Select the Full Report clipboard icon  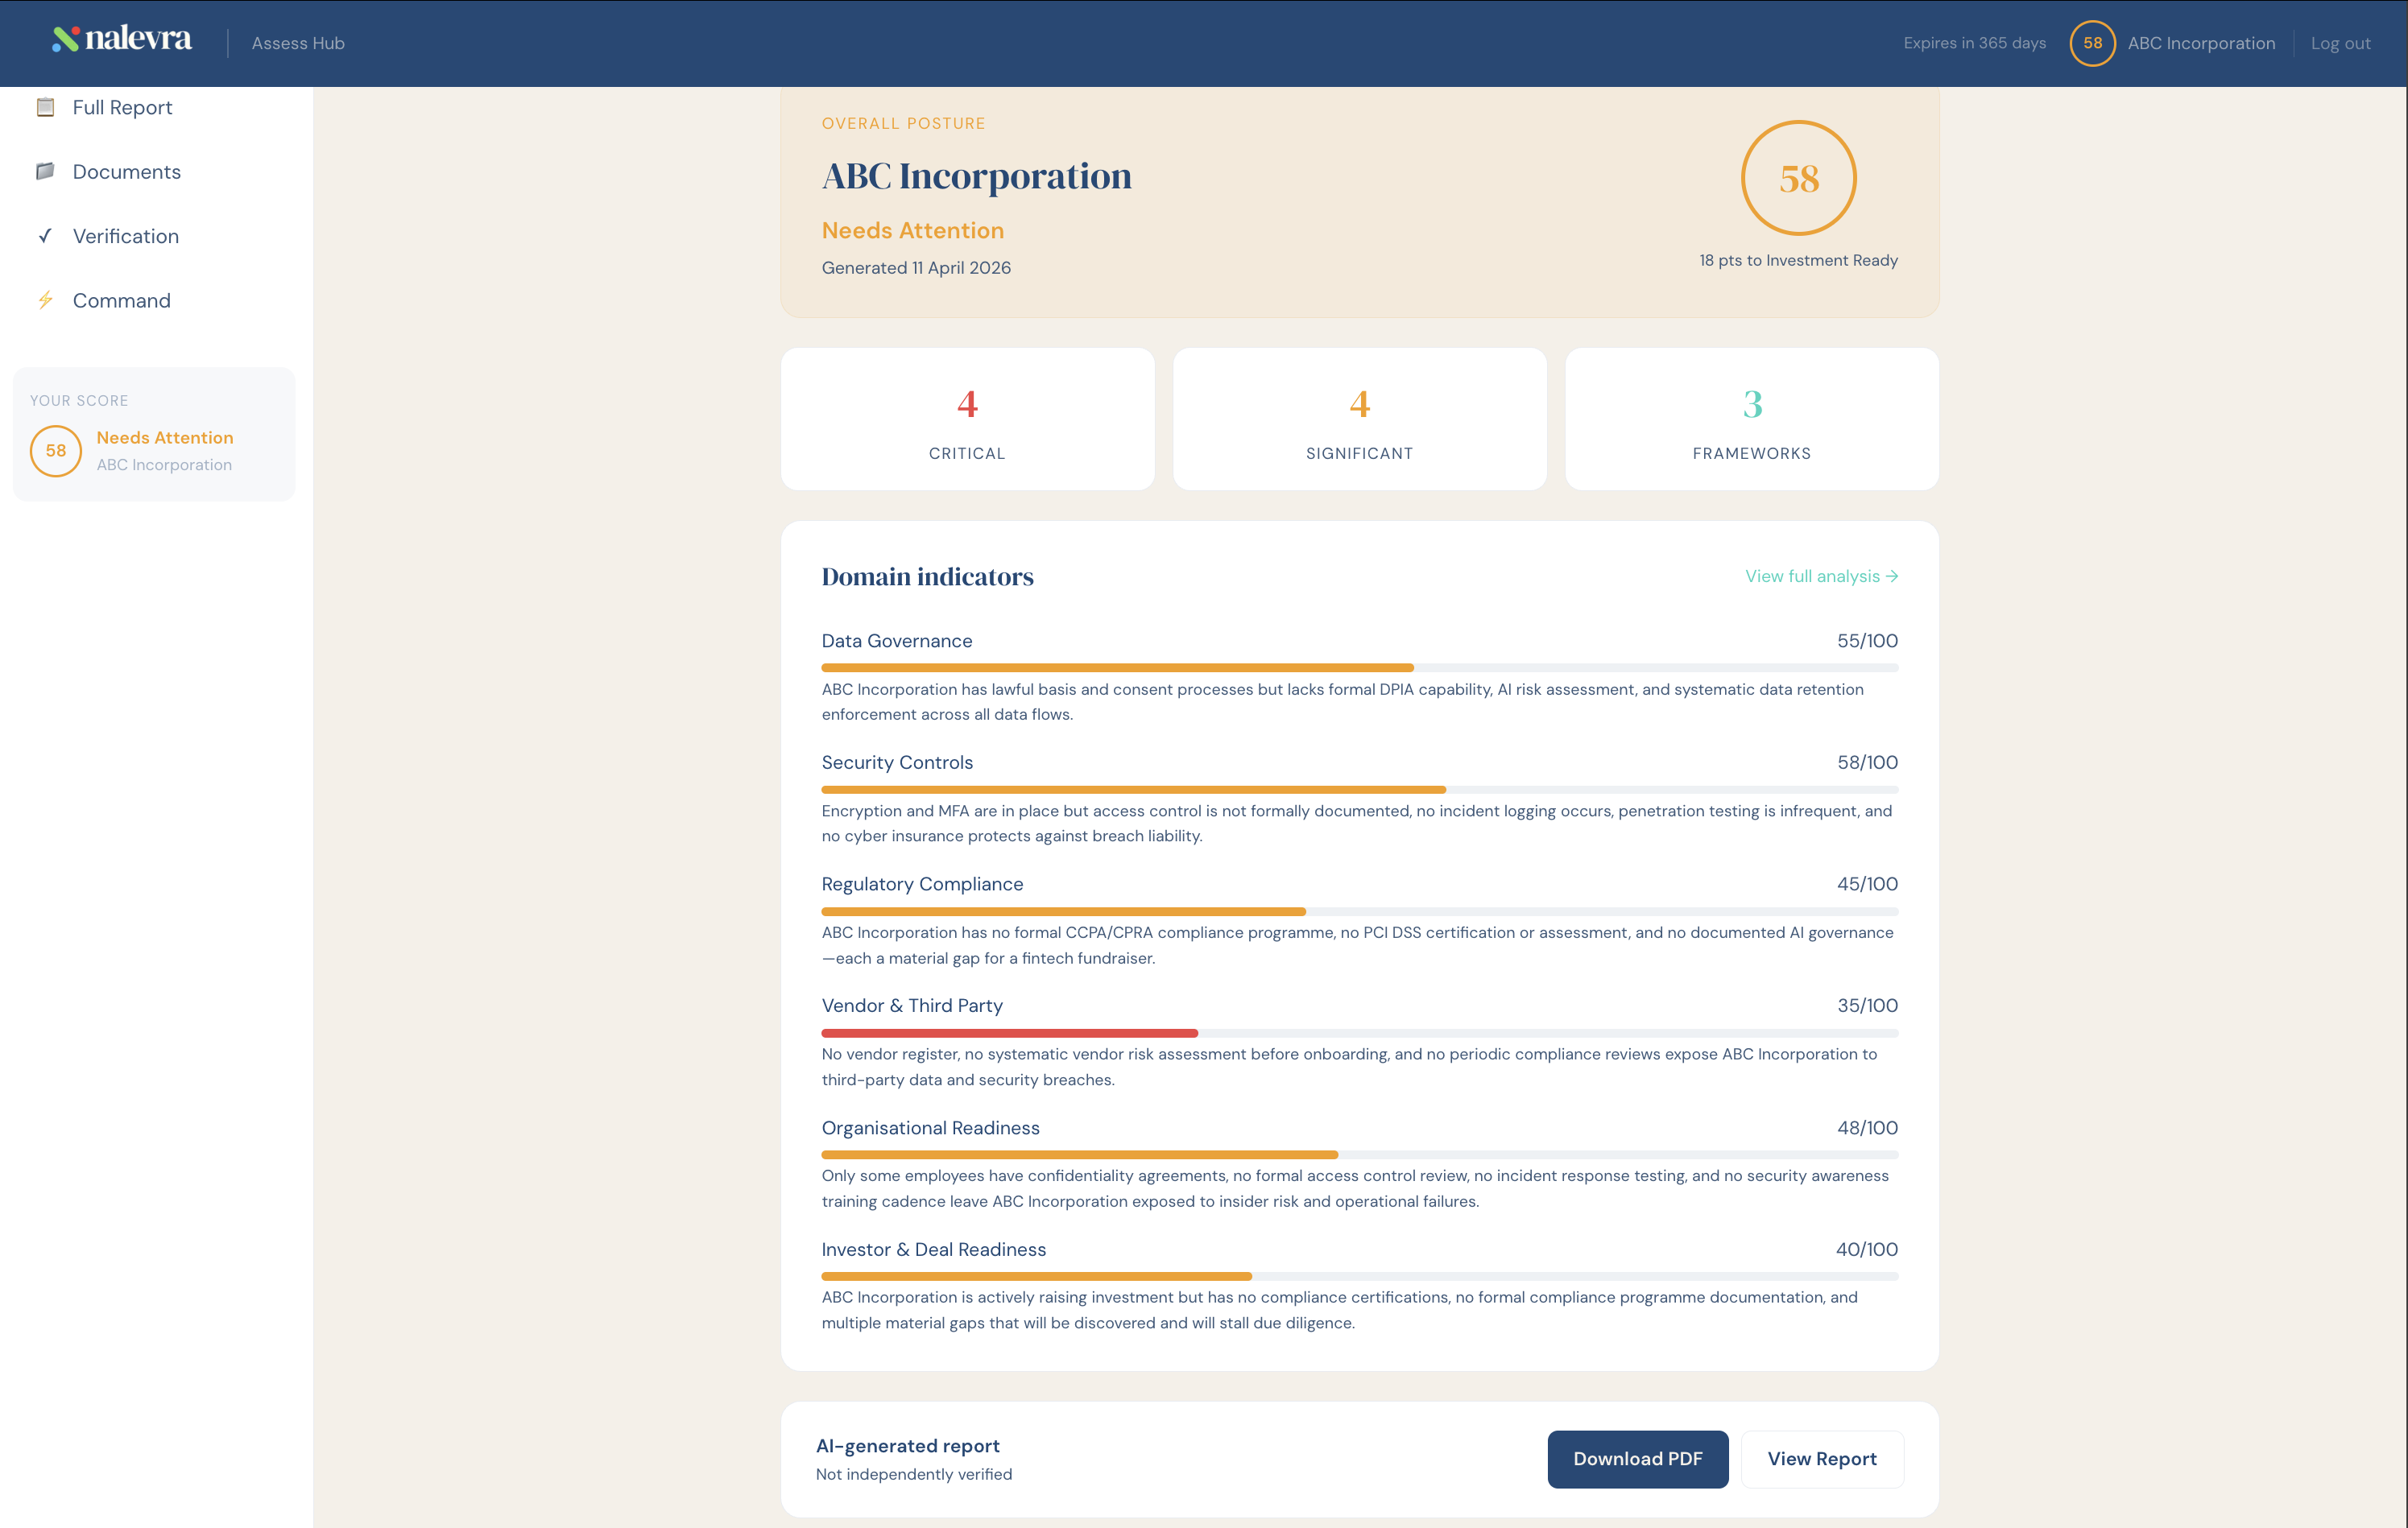(x=46, y=106)
